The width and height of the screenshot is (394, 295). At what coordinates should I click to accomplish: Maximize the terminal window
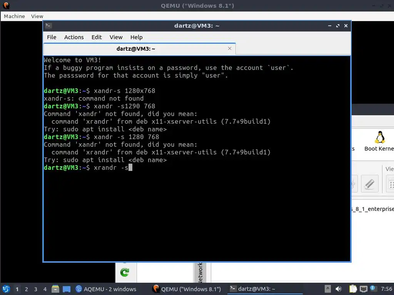coord(338,26)
